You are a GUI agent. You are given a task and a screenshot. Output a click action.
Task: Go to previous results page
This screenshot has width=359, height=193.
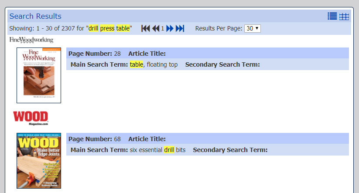[x=156, y=28]
